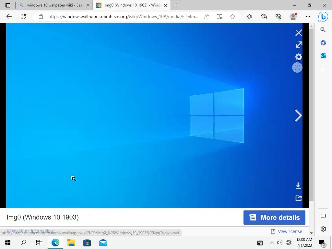The width and height of the screenshot is (332, 249).
Task: Open the user profile menu
Action: click(293, 17)
